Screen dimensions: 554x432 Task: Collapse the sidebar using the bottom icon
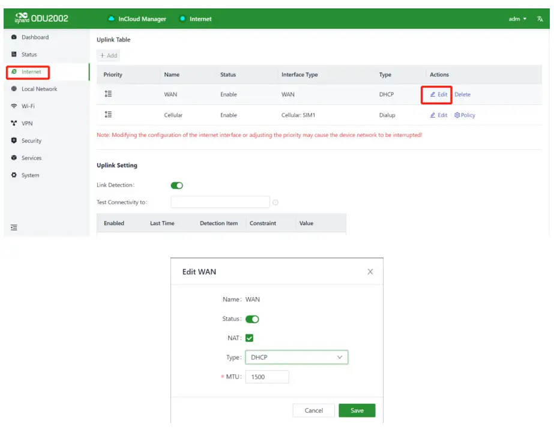[14, 227]
